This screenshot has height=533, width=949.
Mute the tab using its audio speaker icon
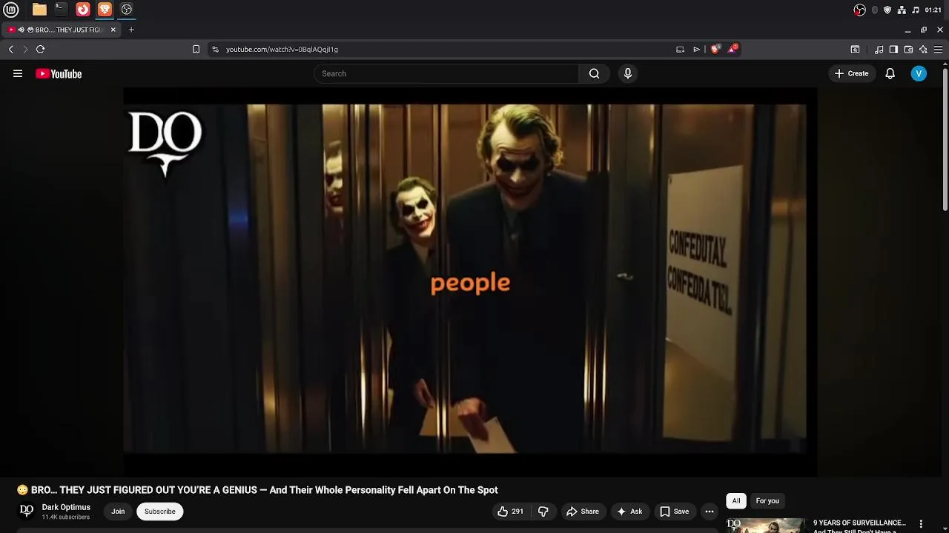[x=22, y=30]
